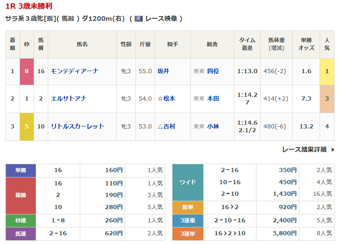Open horse エルサトアナ page

[69, 99]
